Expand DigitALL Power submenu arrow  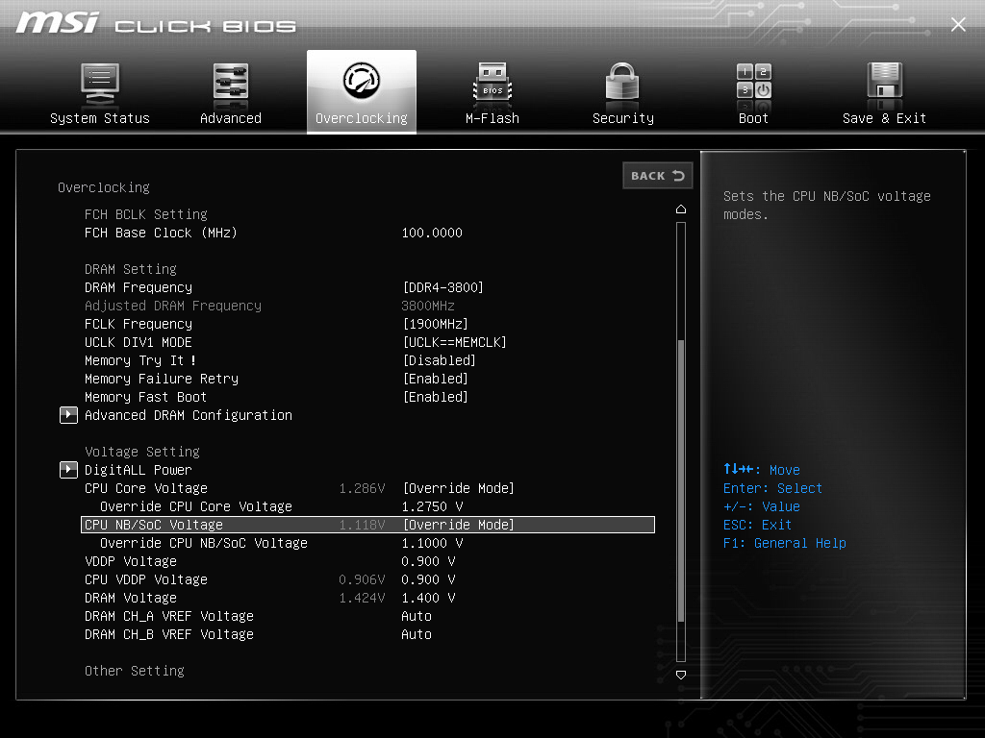coord(68,470)
